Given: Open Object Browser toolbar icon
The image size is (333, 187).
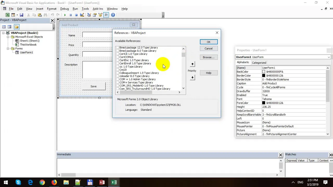Looking at the screenshot, I should coord(100,15).
